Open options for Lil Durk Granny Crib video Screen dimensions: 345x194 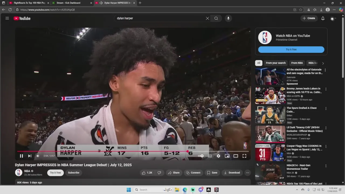(x=326, y=128)
